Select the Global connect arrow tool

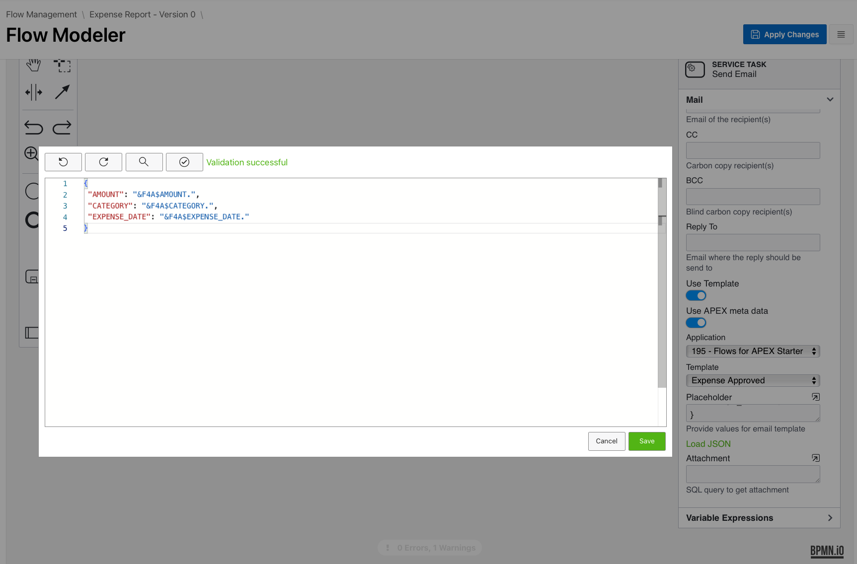tap(63, 92)
